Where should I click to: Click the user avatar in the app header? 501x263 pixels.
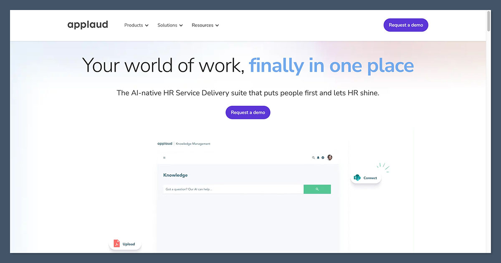pyautogui.click(x=329, y=157)
